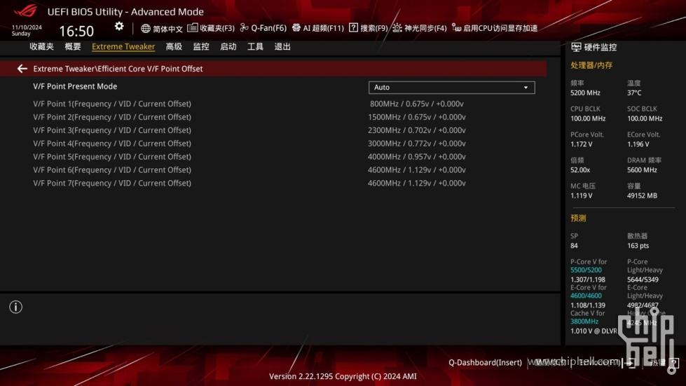Screen dimensions: 686x386
Task: Click the globe language icon for 简体中文
Action: [146, 29]
